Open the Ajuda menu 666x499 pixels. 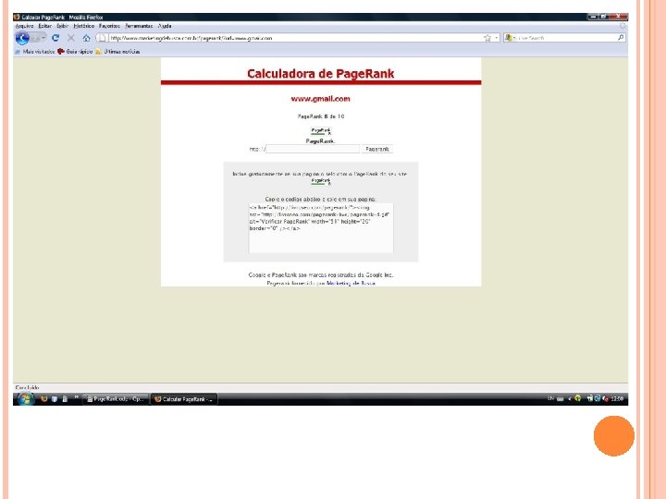(x=165, y=26)
